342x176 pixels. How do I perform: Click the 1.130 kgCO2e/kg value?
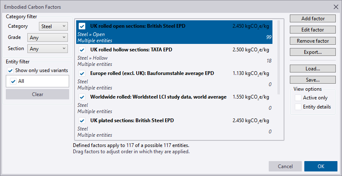click(x=251, y=74)
